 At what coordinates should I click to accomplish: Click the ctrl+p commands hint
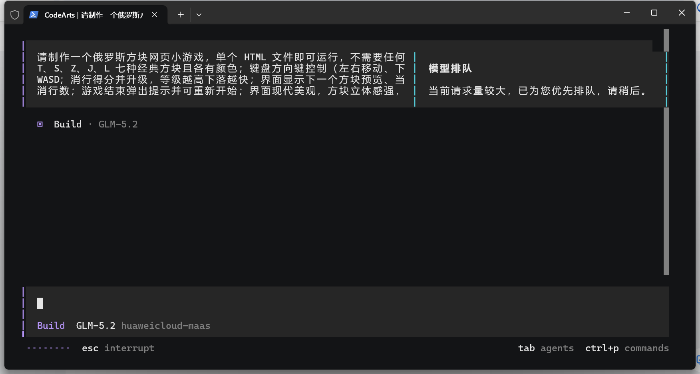tap(627, 348)
